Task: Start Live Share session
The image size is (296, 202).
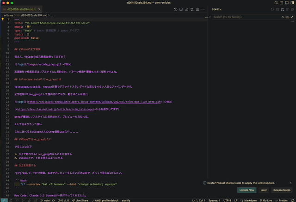Action: (80, 200)
